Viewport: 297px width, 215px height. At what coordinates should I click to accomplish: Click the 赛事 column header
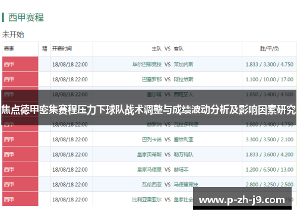(9, 49)
